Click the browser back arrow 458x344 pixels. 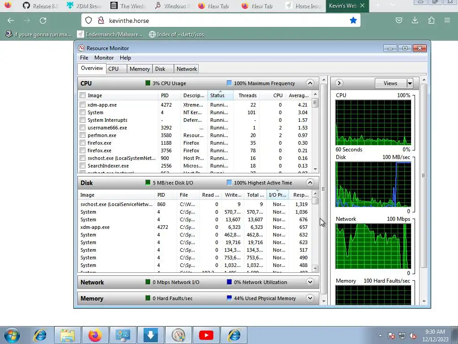click(x=11, y=21)
